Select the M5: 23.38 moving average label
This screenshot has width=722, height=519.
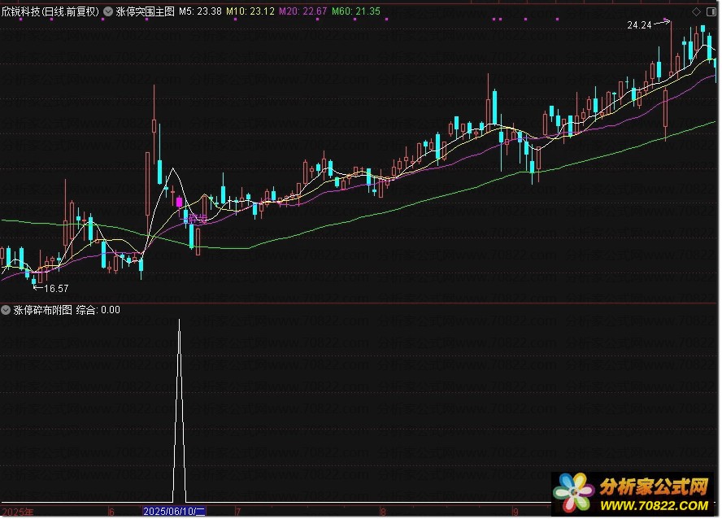200,11
